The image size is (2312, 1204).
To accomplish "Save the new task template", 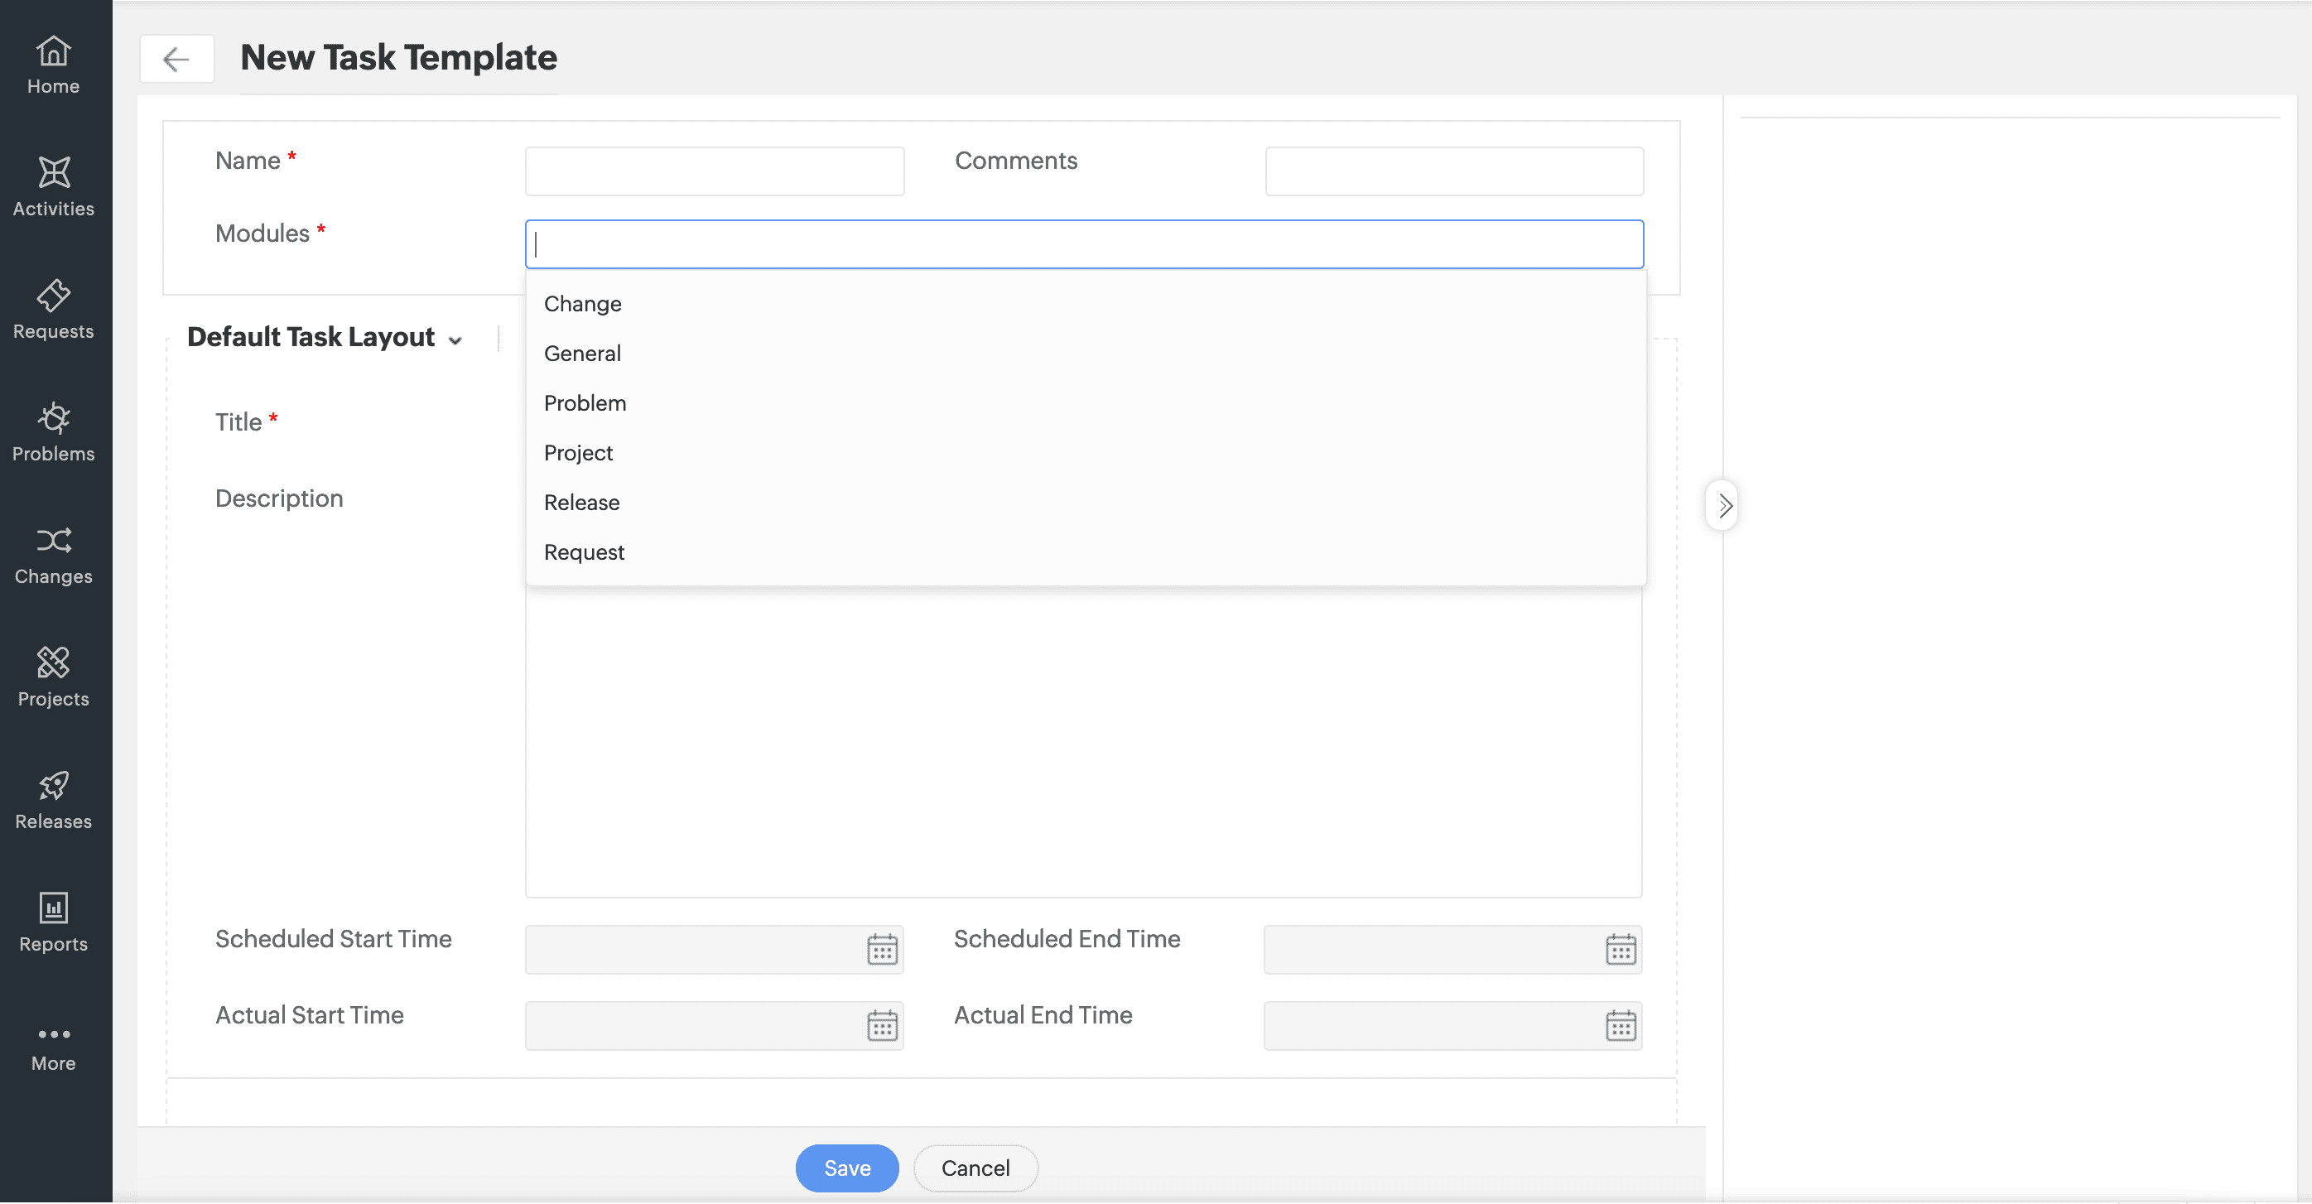I will pyautogui.click(x=846, y=1168).
